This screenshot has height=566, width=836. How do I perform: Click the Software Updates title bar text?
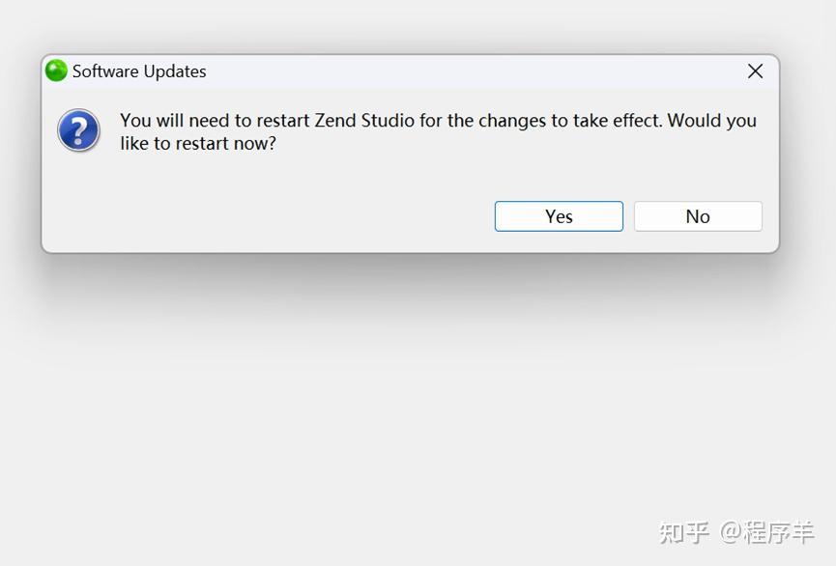(138, 71)
